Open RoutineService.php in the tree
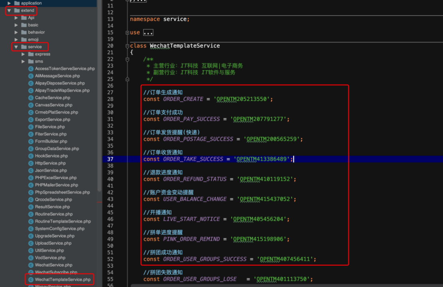This screenshot has width=443, height=287. point(54,214)
